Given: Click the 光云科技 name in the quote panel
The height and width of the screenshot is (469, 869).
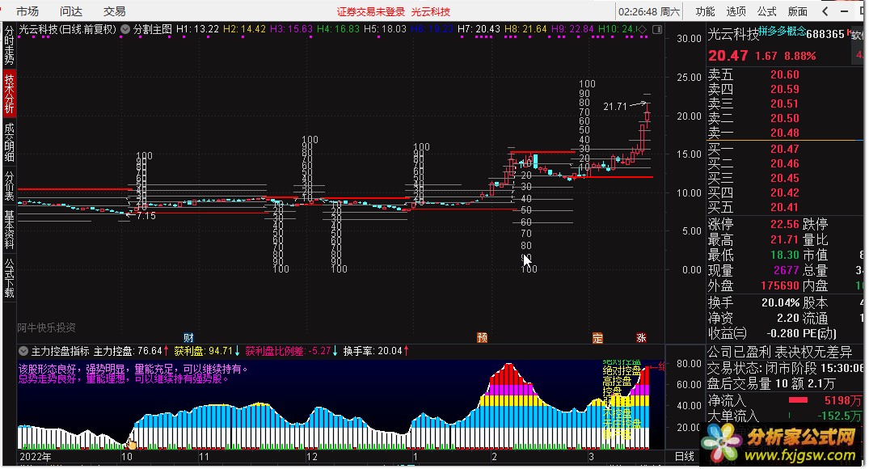Looking at the screenshot, I should (732, 35).
